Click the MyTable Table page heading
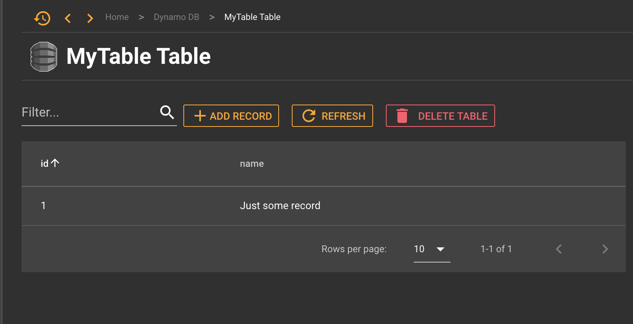 coord(138,56)
